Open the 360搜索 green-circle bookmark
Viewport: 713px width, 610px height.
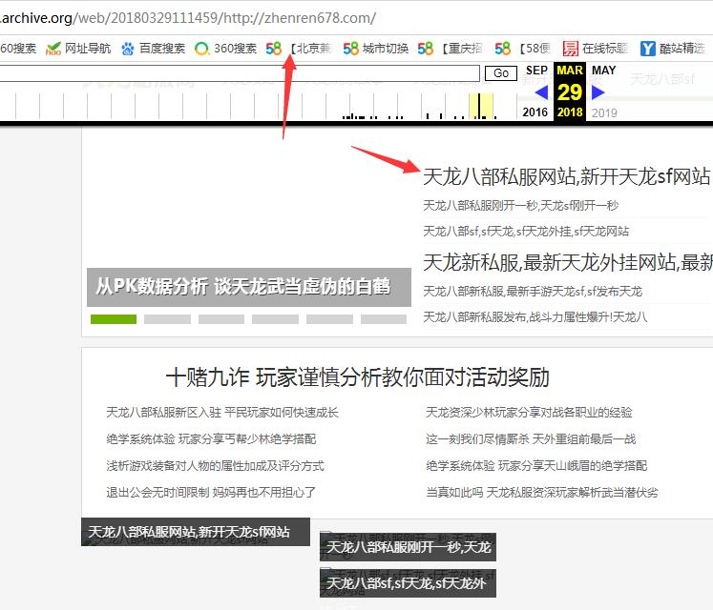(225, 48)
